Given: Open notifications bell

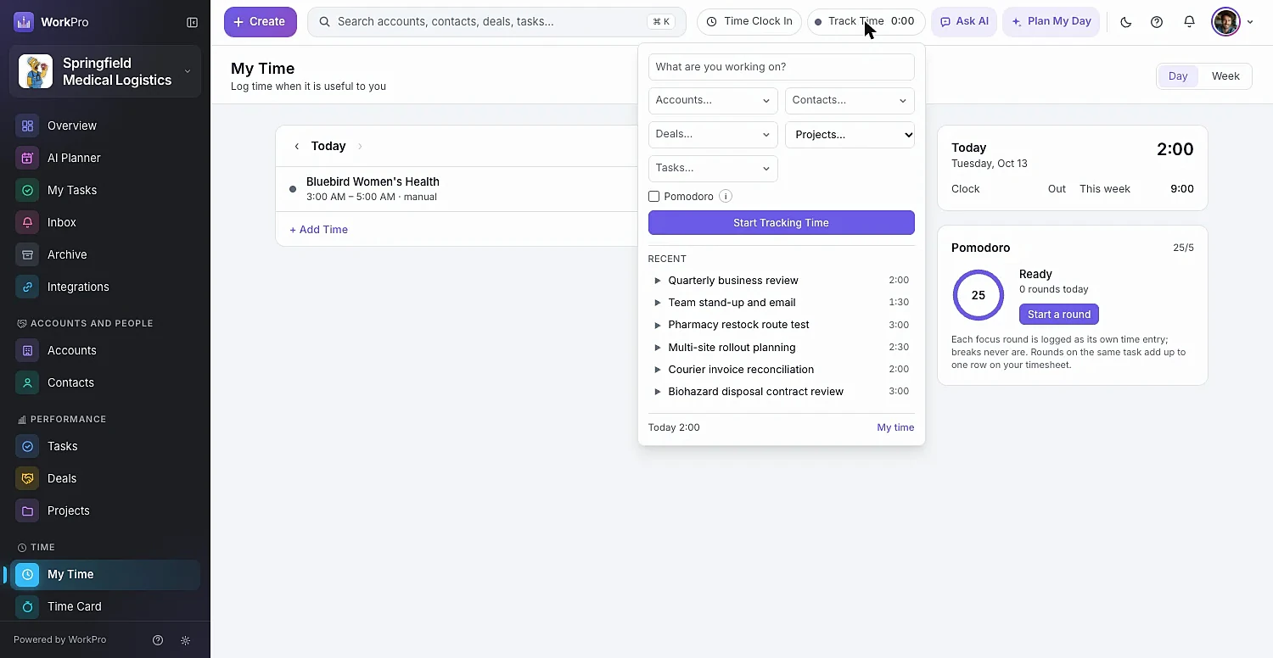Looking at the screenshot, I should (1190, 22).
